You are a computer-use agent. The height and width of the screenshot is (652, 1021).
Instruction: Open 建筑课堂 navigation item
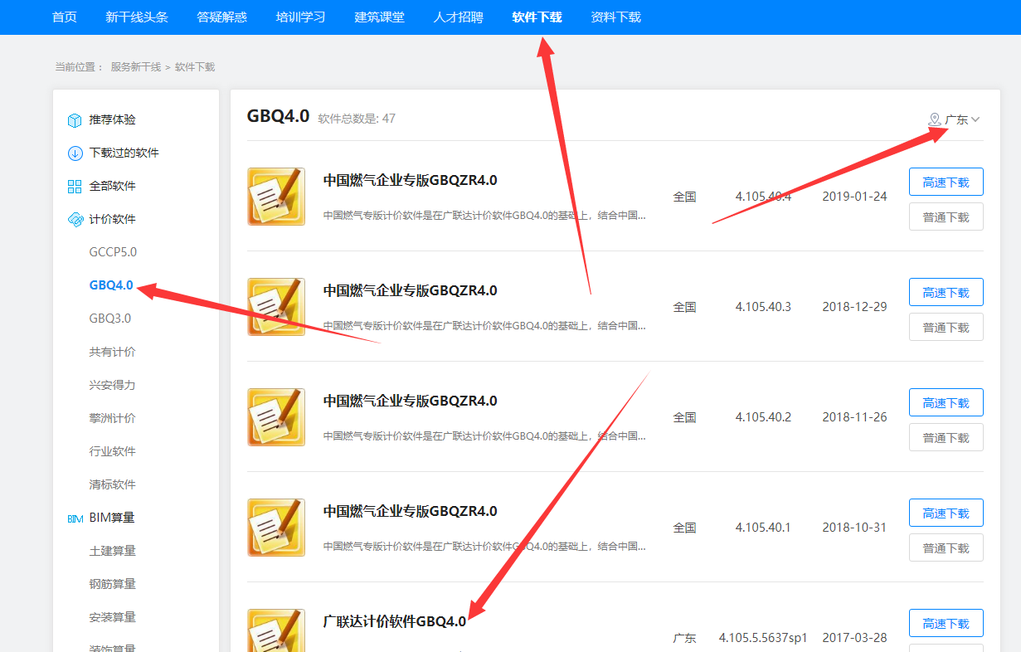tap(380, 17)
